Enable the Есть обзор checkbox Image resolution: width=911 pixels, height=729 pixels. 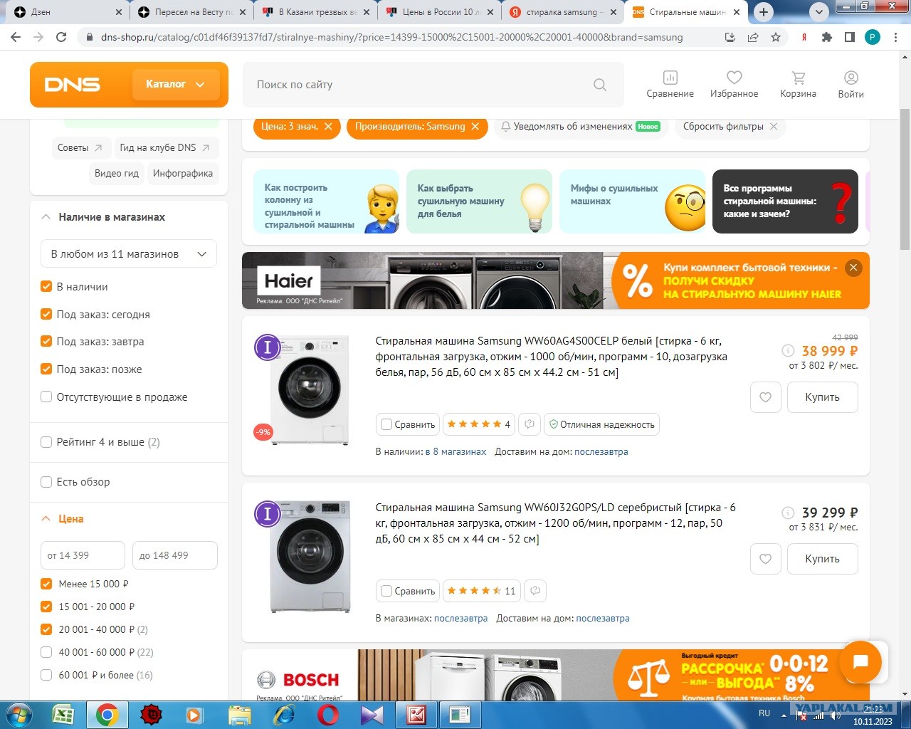click(46, 482)
